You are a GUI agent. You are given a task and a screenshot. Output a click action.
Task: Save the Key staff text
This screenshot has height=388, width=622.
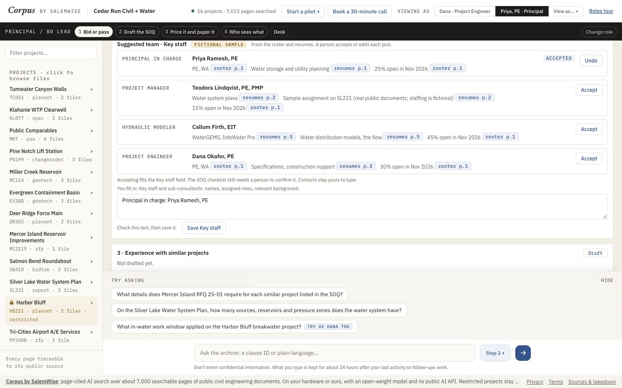204,228
